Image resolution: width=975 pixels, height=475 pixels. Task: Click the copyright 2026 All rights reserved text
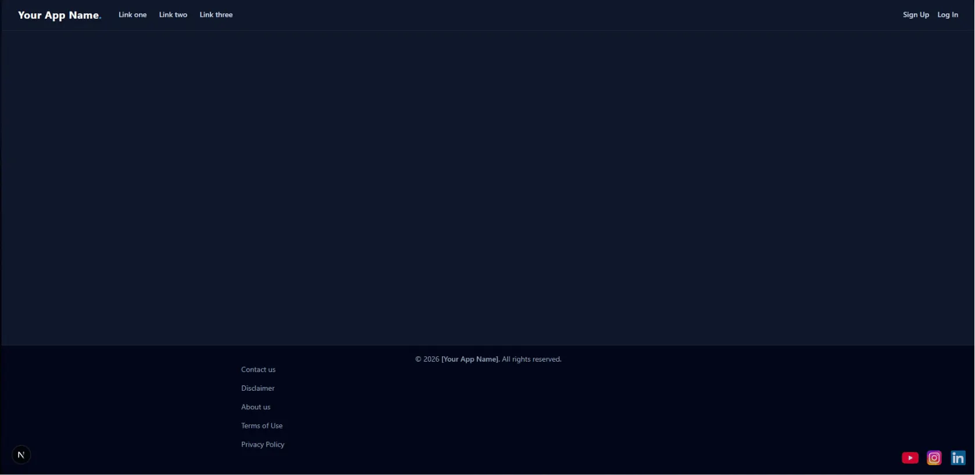tap(488, 359)
